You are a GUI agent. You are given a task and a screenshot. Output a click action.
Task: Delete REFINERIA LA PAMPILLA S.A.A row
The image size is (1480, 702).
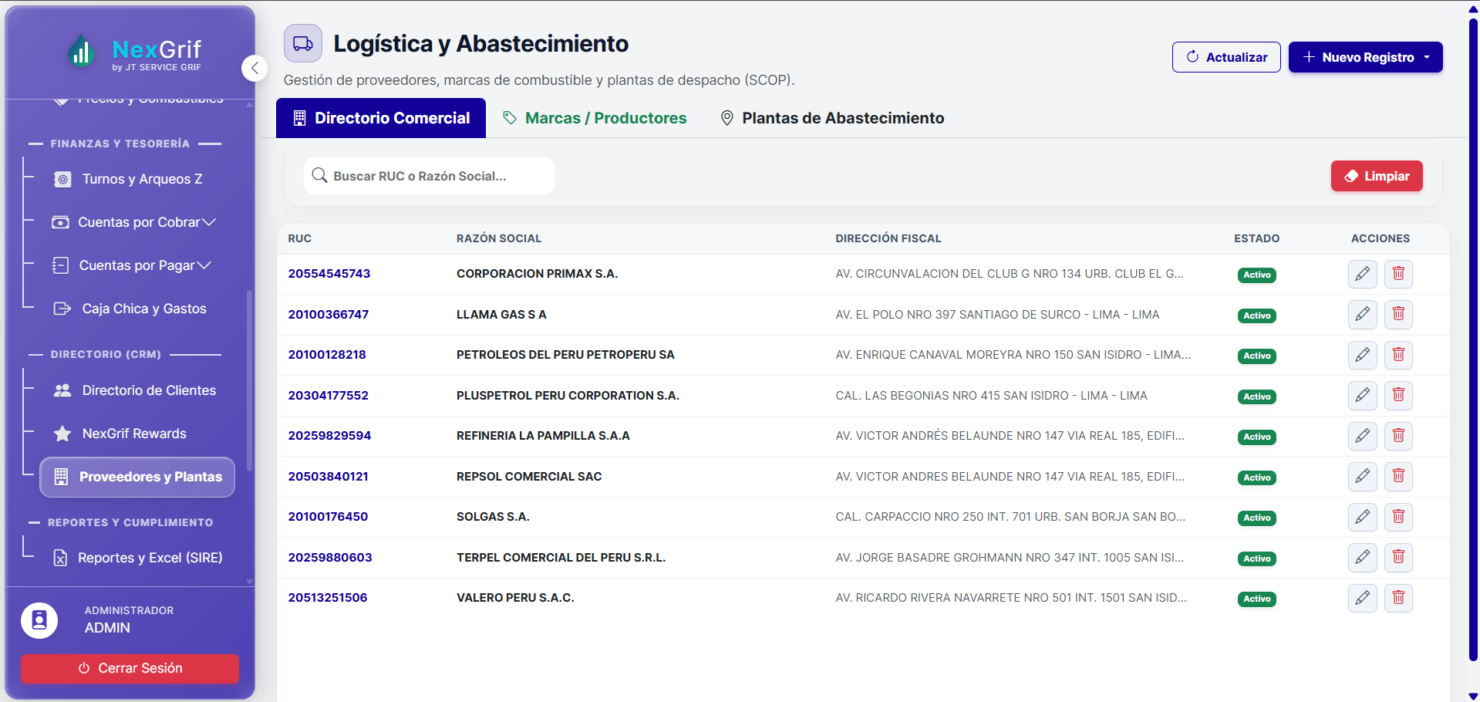point(1398,436)
